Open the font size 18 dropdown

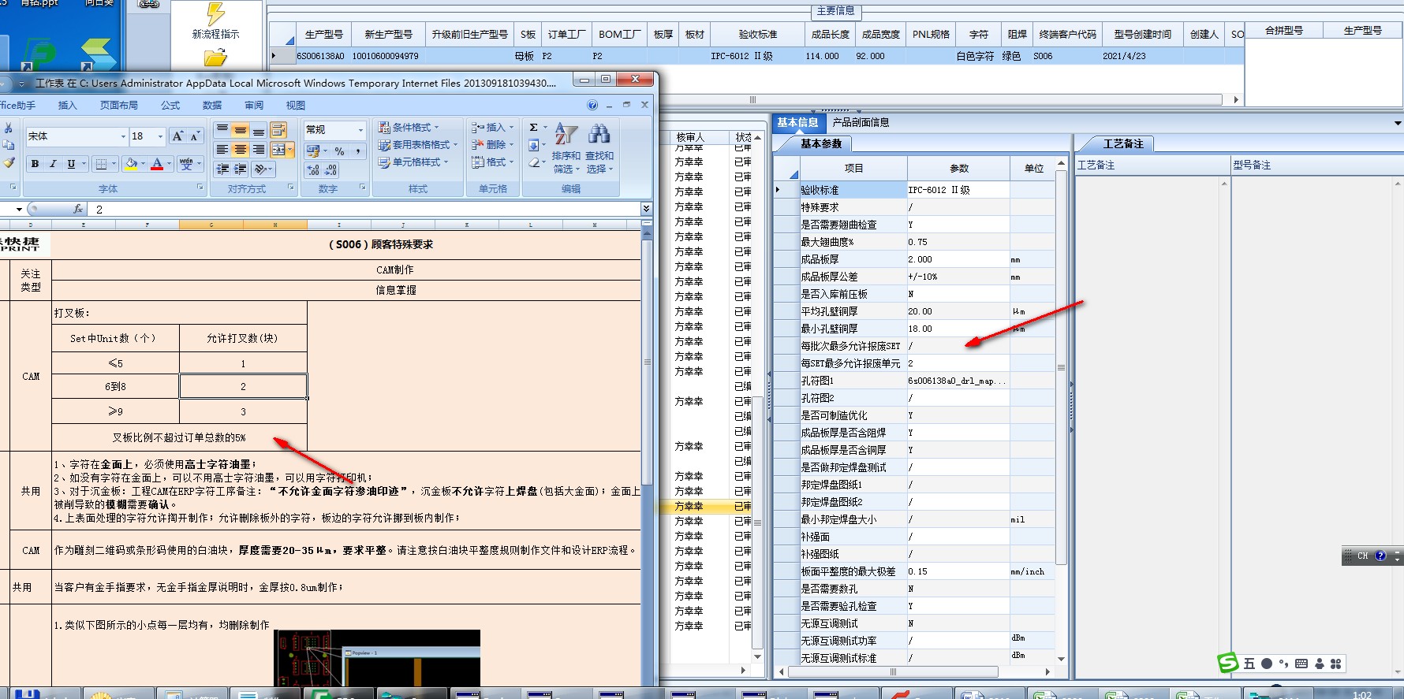pos(160,136)
